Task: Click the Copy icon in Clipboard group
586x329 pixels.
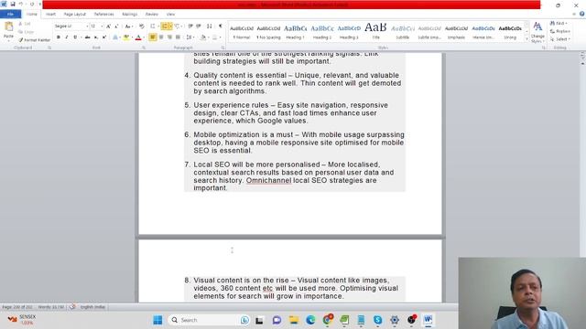Action: point(21,32)
